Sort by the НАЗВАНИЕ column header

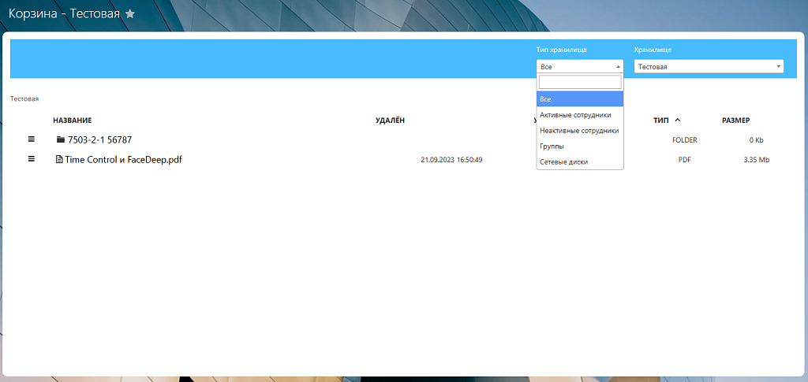click(73, 121)
